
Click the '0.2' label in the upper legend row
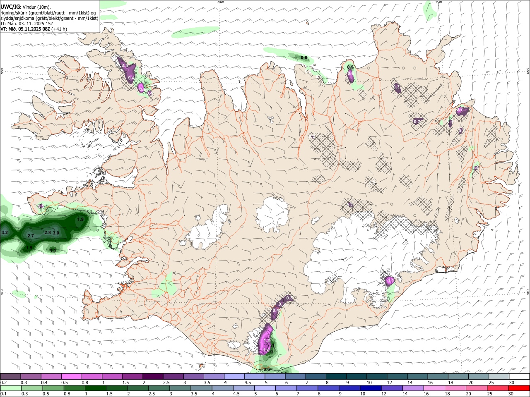point(4,383)
